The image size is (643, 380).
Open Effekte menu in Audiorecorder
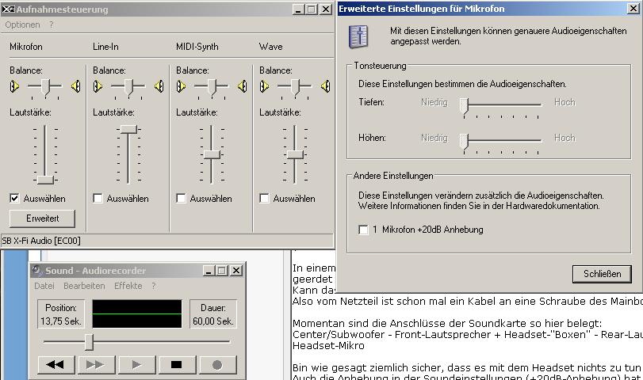coord(128,286)
